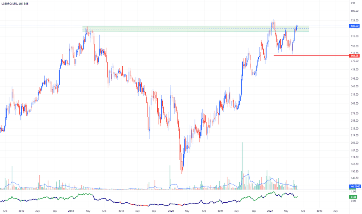Viewport: 362px width, 214px height.
Task: Click the 2020 label on time axis
Action: coord(171,211)
